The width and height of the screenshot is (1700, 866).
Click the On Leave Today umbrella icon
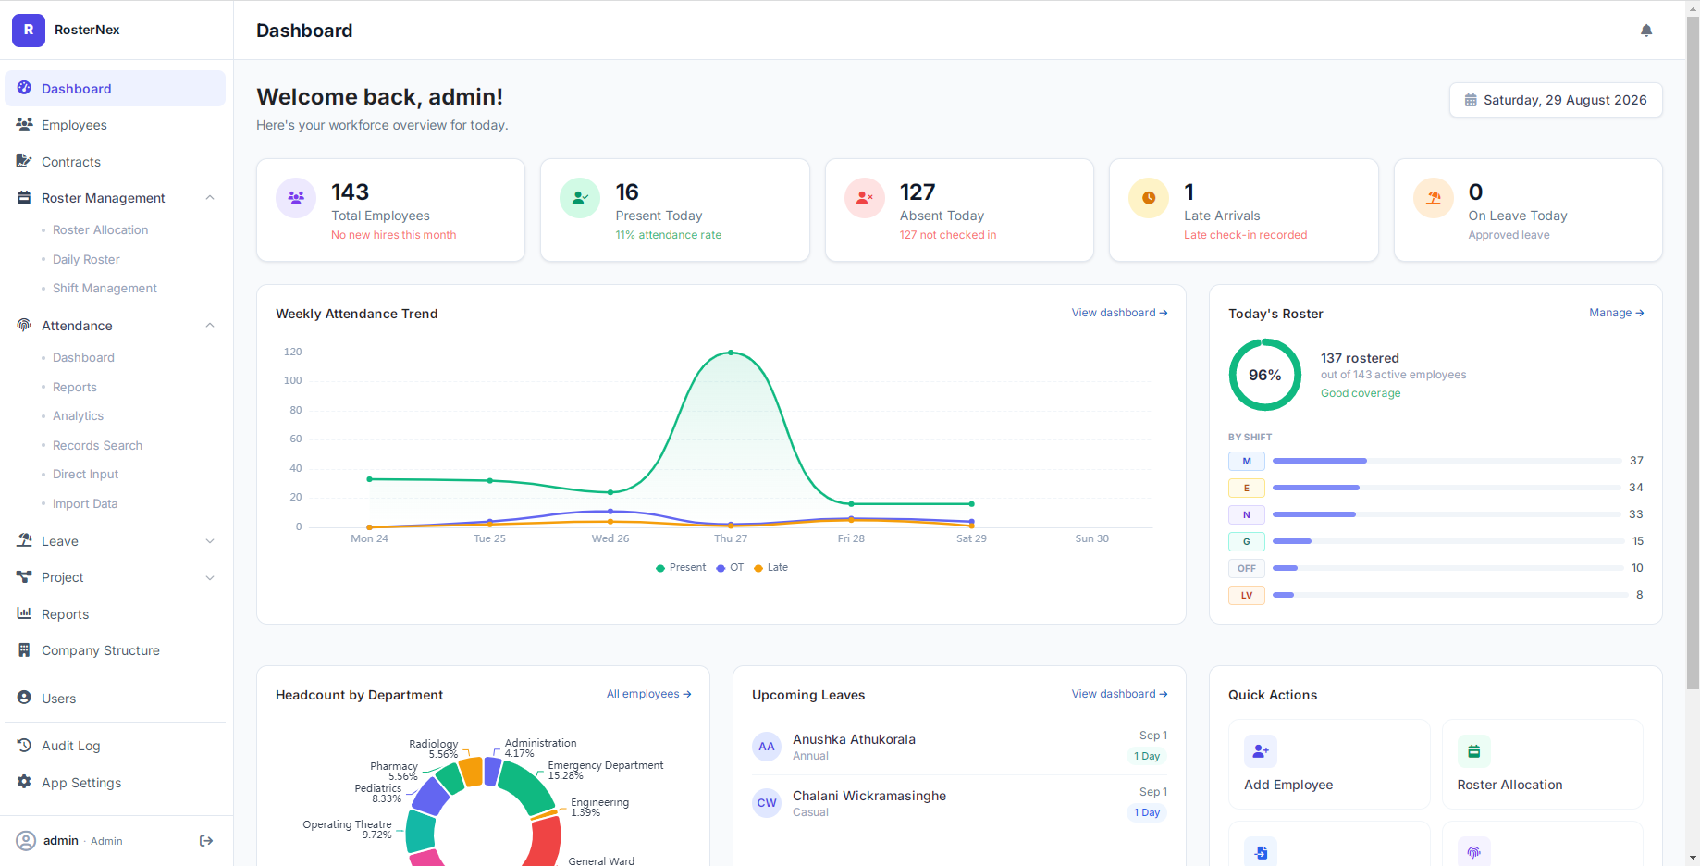1434,197
